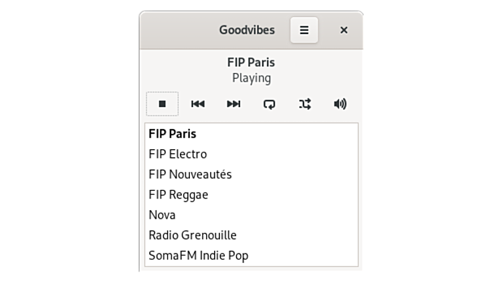The height and width of the screenshot is (283, 503).
Task: Skip to the next station
Action: tap(233, 104)
